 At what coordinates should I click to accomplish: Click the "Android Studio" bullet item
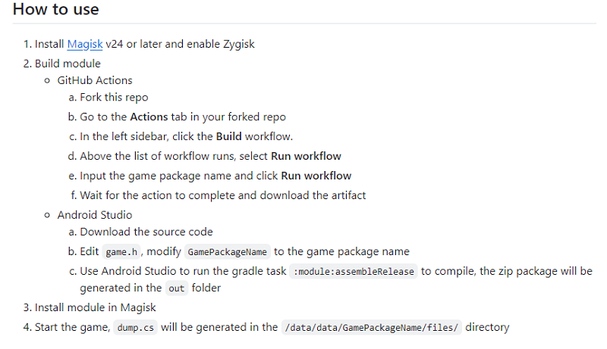(x=94, y=215)
